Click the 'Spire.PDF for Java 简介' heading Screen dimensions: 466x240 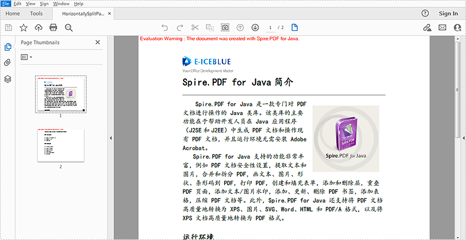tap(238, 82)
